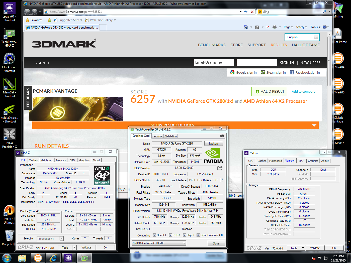Click the Bus Interface question mark in GPU-Z

pyautogui.click(x=222, y=180)
